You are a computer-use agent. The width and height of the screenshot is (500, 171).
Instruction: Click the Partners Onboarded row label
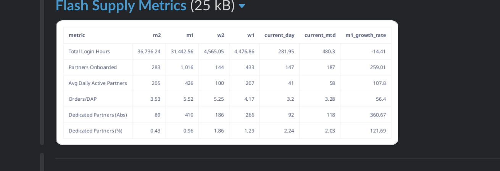[93, 67]
